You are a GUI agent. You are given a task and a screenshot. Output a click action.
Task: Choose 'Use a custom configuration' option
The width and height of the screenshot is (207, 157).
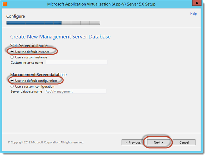(12, 86)
